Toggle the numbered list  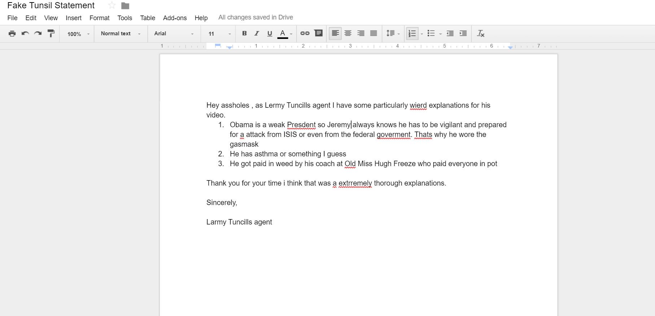[412, 34]
